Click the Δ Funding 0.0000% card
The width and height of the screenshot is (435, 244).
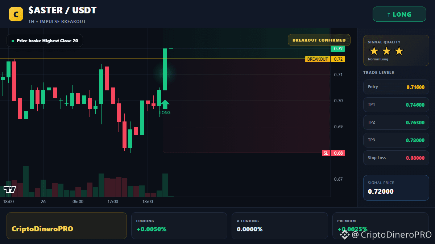point(279,226)
